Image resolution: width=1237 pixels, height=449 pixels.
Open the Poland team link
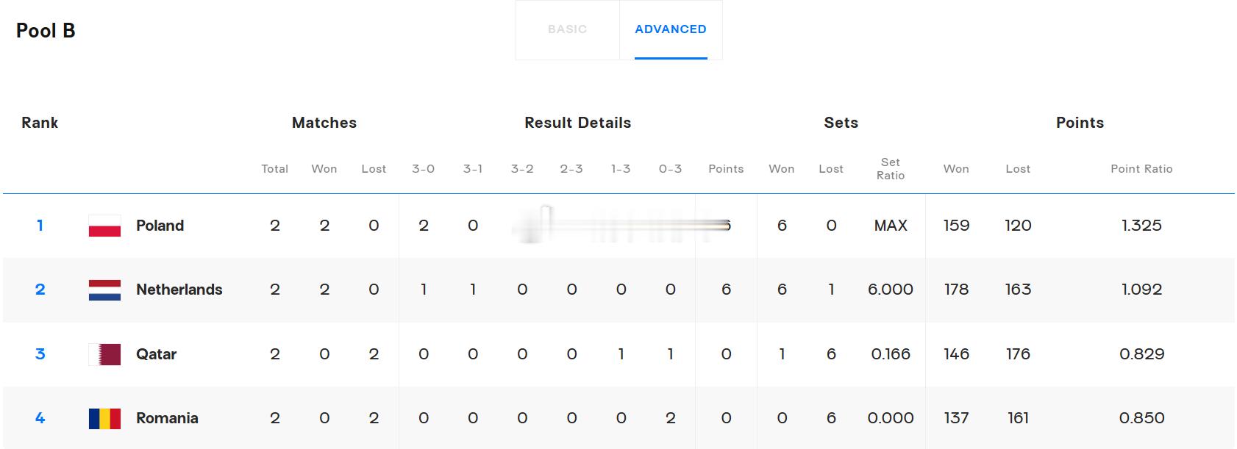160,226
